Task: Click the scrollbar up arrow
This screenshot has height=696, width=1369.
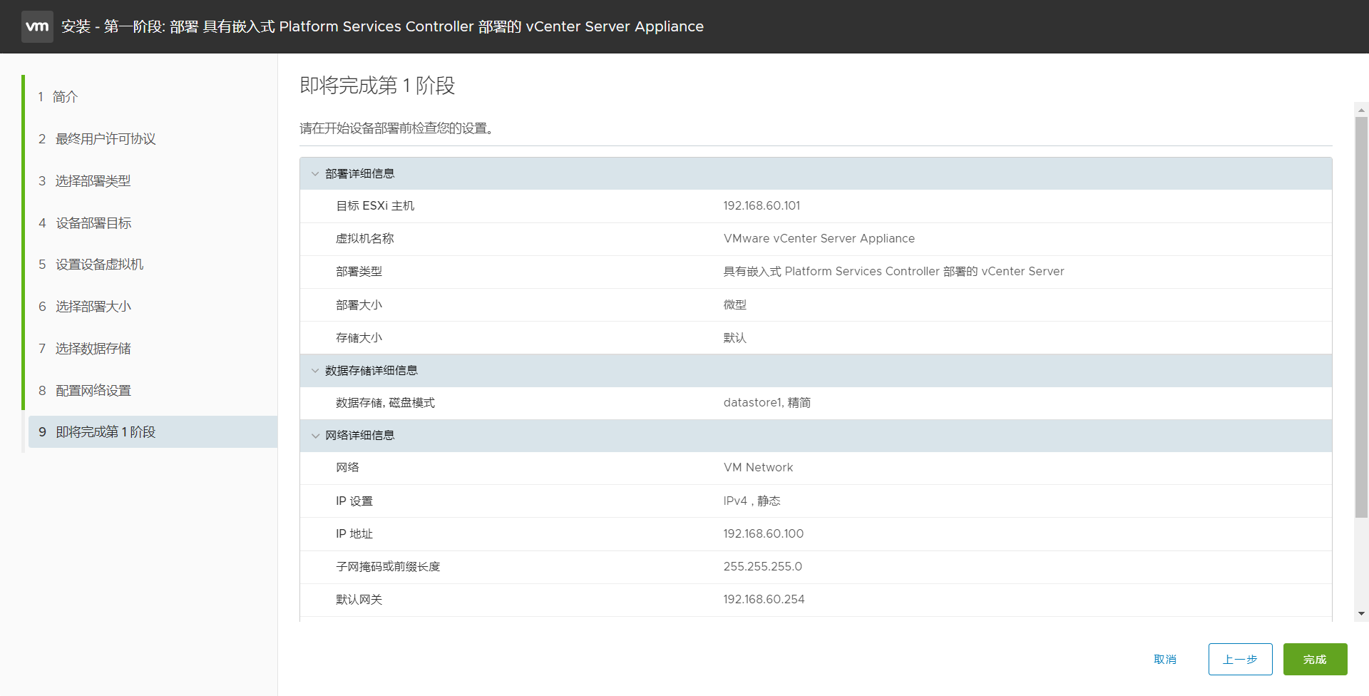Action: click(1361, 110)
